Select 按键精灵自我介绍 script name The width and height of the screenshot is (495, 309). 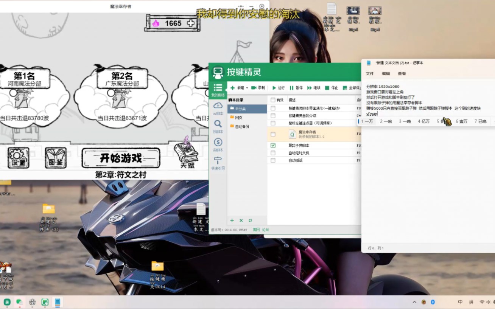pyautogui.click(x=302, y=116)
